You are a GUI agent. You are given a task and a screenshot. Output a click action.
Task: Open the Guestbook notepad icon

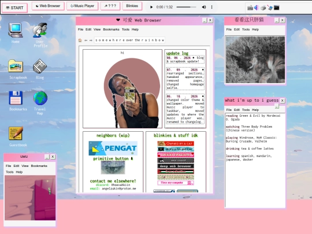[x=16, y=133]
